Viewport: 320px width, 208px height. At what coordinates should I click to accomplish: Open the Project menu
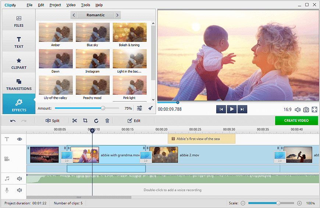pos(55,5)
